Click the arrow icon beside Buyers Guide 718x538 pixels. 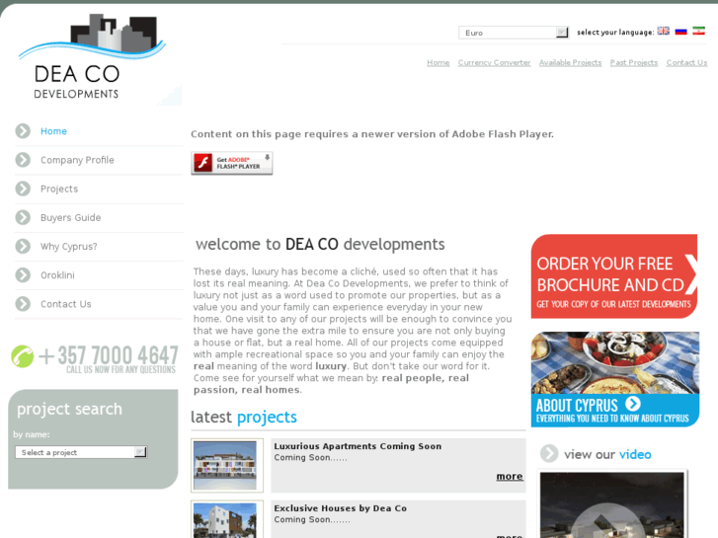pos(23,217)
